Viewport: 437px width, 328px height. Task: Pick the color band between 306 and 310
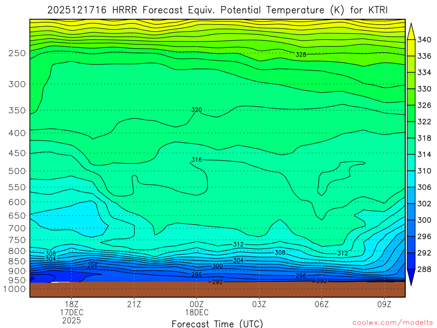pos(411,179)
